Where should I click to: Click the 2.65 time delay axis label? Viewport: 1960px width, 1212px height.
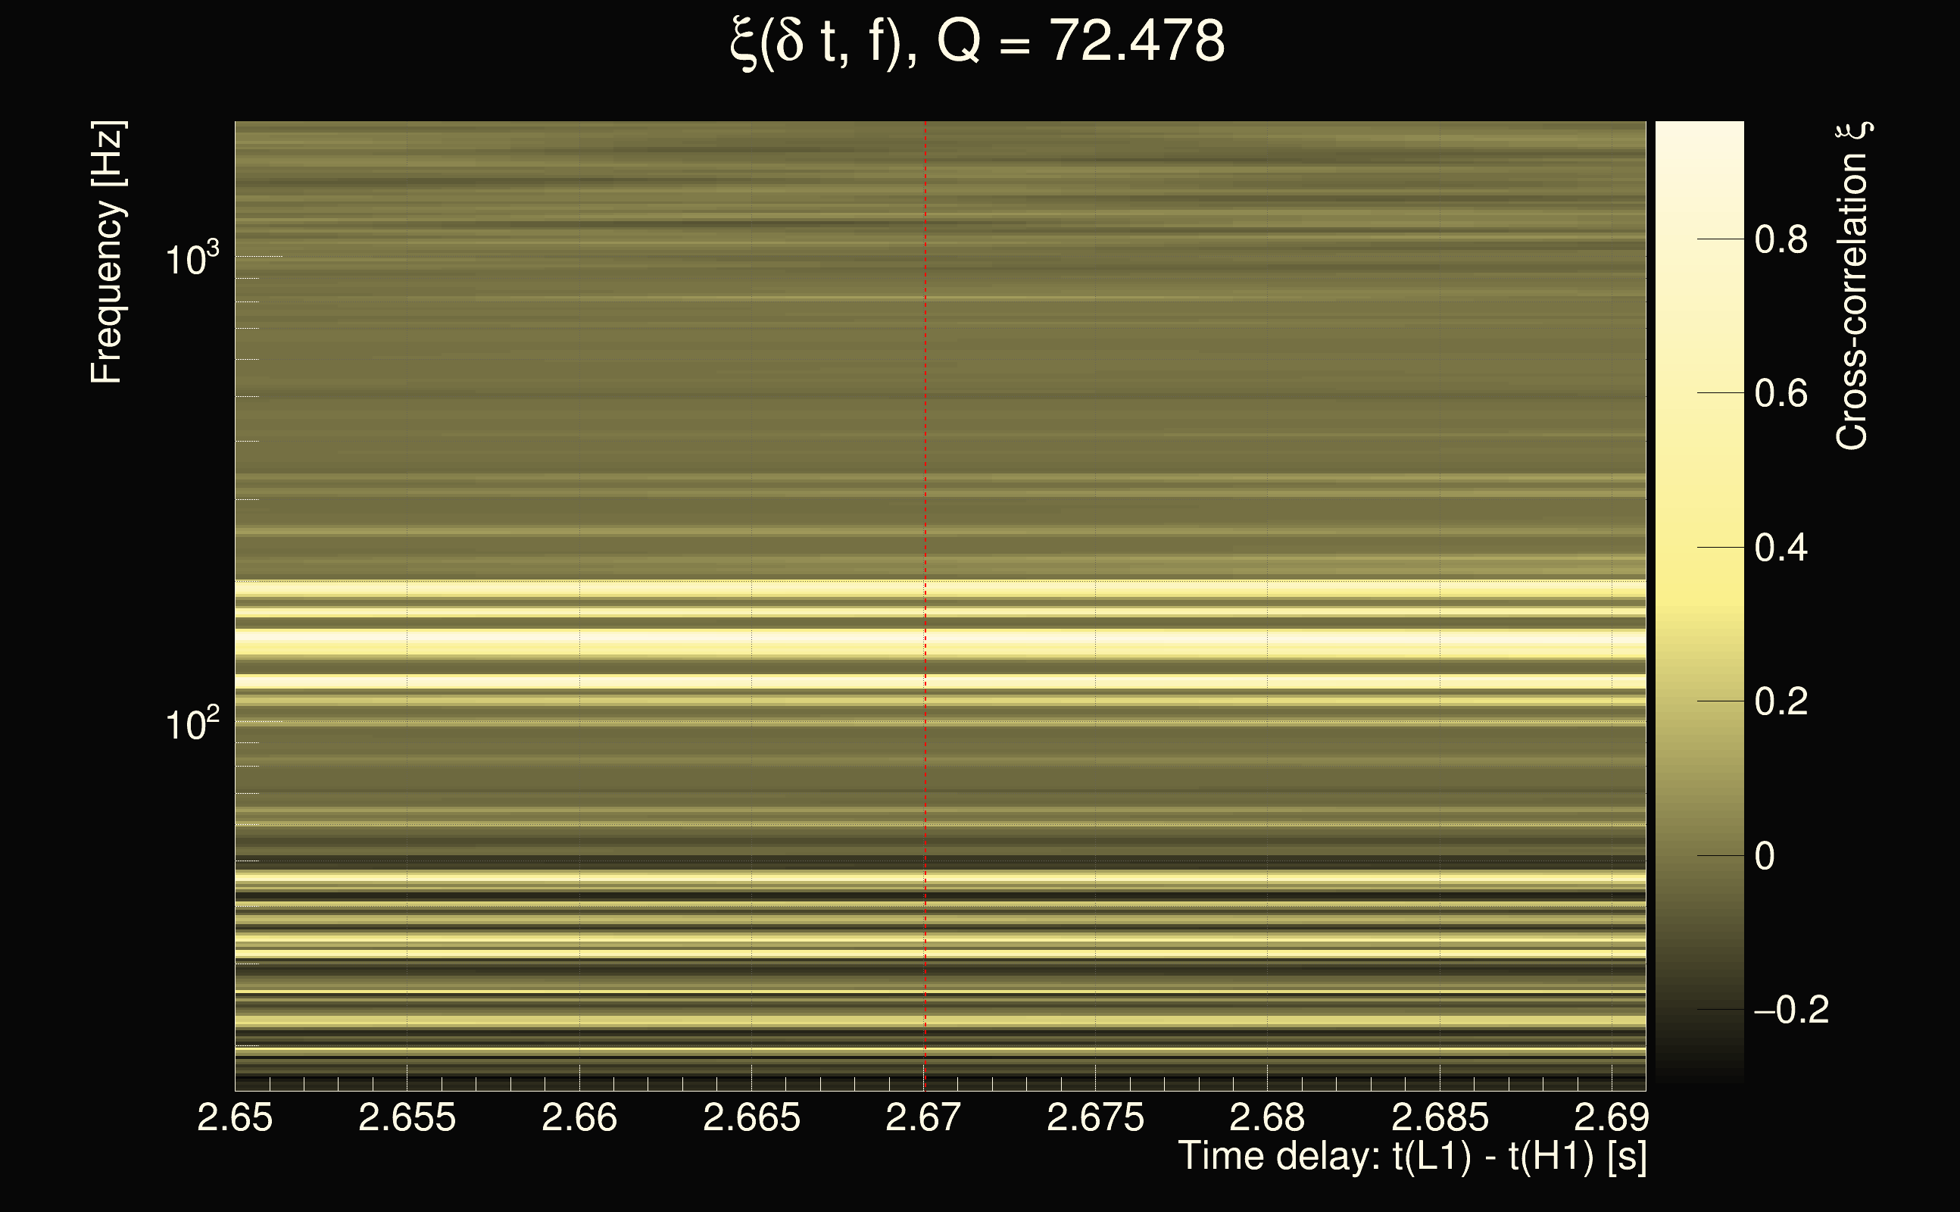(x=235, y=1117)
